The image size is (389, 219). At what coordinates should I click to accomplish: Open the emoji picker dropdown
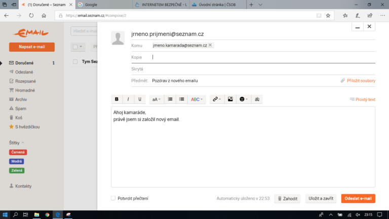pos(244,99)
